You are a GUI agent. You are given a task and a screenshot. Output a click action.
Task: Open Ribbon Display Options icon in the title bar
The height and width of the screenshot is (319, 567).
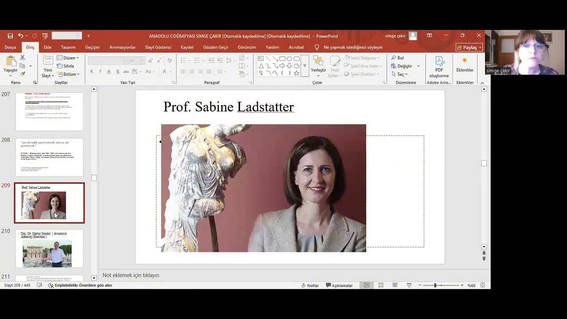(x=429, y=35)
